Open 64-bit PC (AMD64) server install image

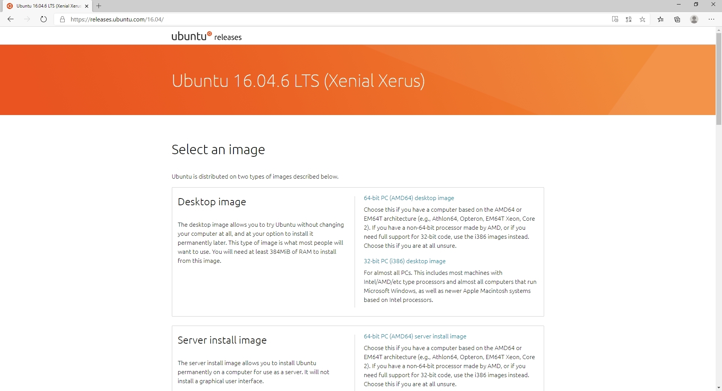pyautogui.click(x=415, y=336)
